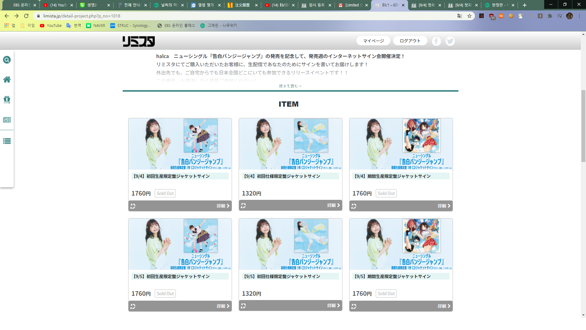Click the ITEM section heading
Screen dimensions: 586x330
coord(288,104)
